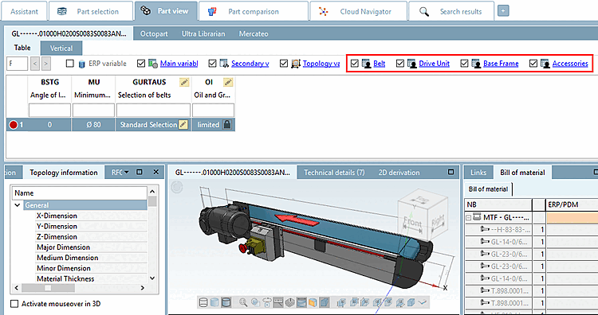Click pencil icon beside Standard Selection

point(183,124)
